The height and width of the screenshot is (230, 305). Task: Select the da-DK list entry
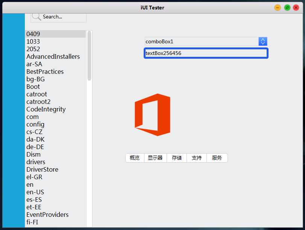(x=55, y=139)
